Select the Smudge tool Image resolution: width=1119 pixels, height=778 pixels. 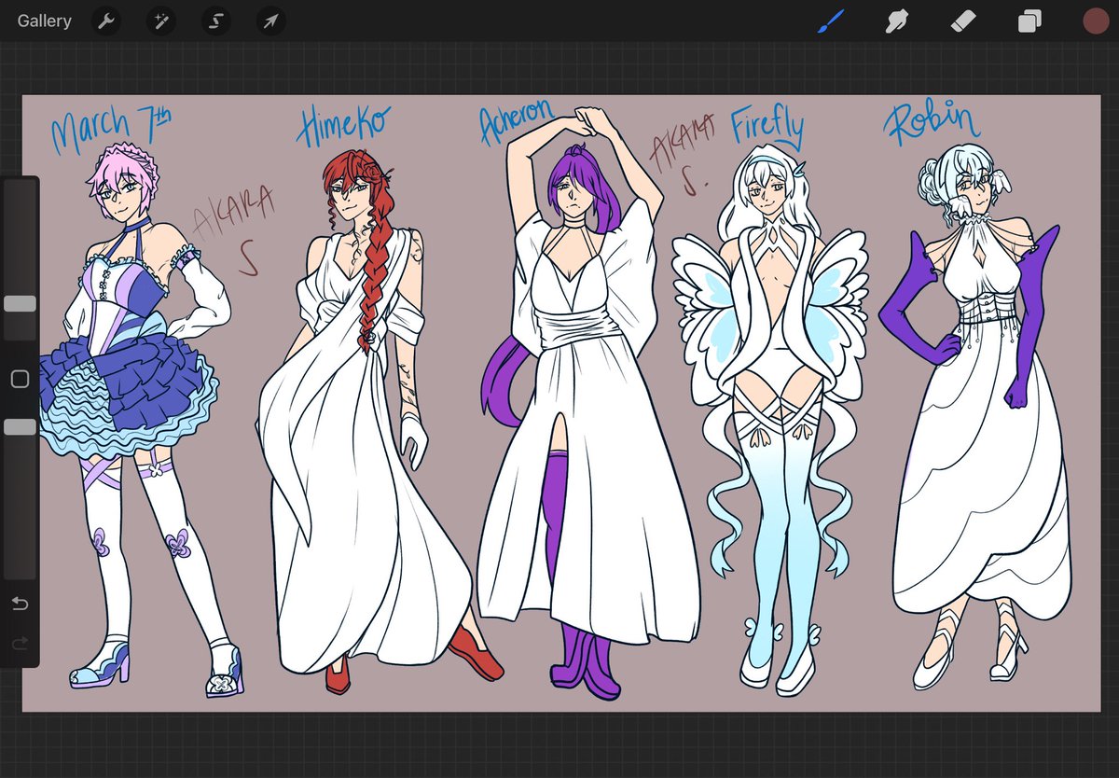(897, 21)
